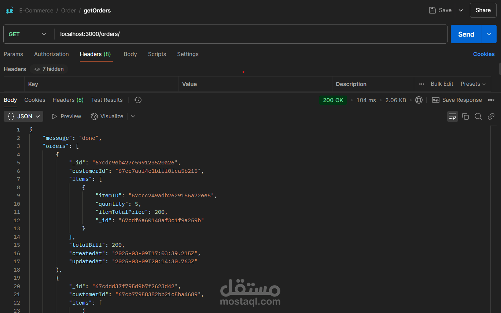
Task: Click the Send button
Action: pyautogui.click(x=466, y=34)
